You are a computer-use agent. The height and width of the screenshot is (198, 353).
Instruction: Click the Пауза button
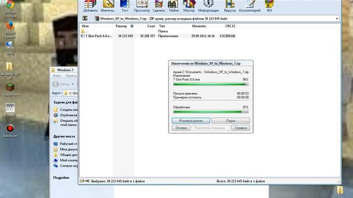[231, 120]
